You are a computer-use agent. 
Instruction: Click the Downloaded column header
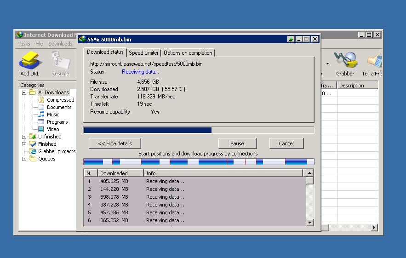120,173
